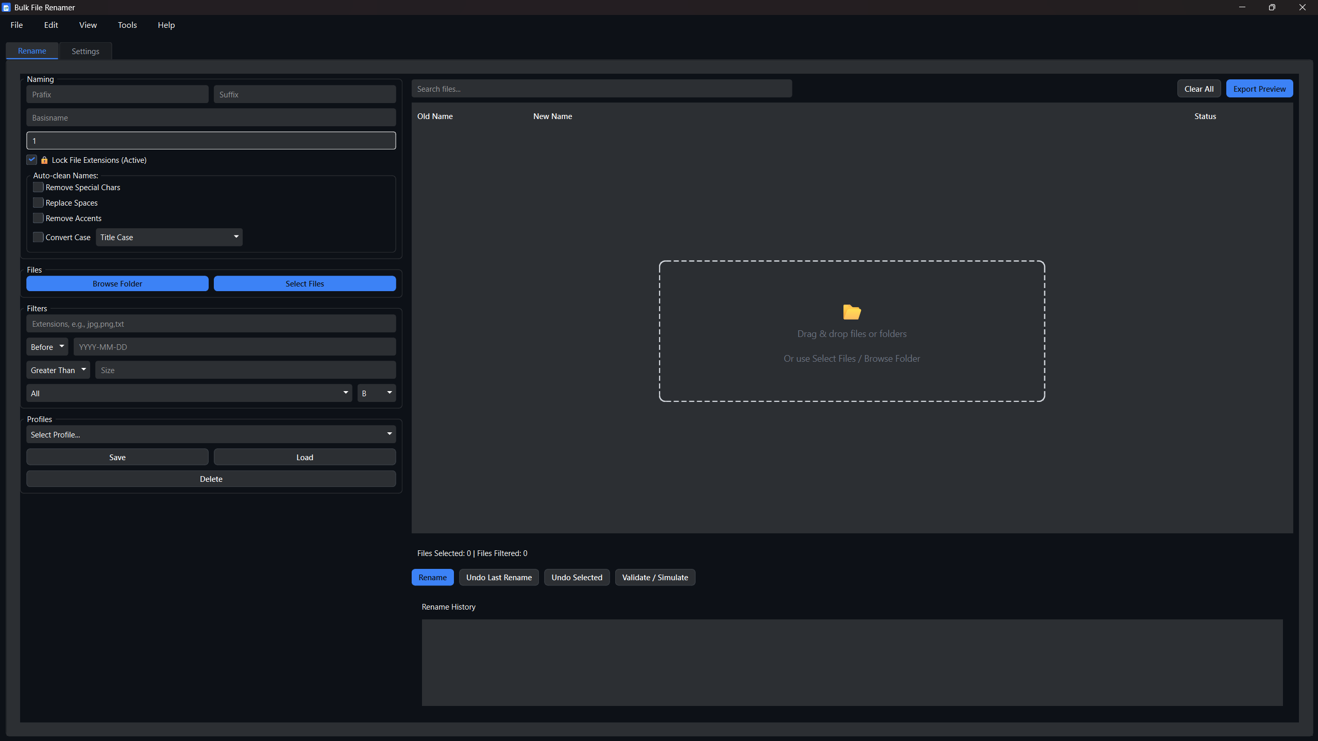Click the lock icon beside Lock File Extensions

[44, 160]
